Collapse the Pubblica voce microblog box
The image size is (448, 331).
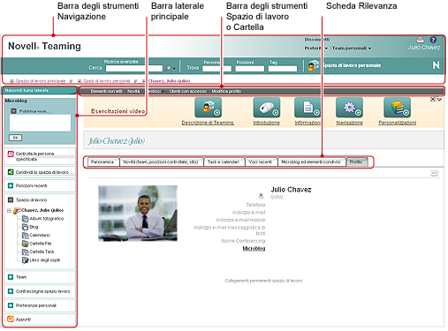click(x=13, y=111)
